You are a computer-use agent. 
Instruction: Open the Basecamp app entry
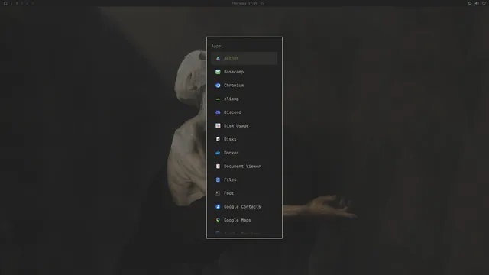[x=244, y=72]
